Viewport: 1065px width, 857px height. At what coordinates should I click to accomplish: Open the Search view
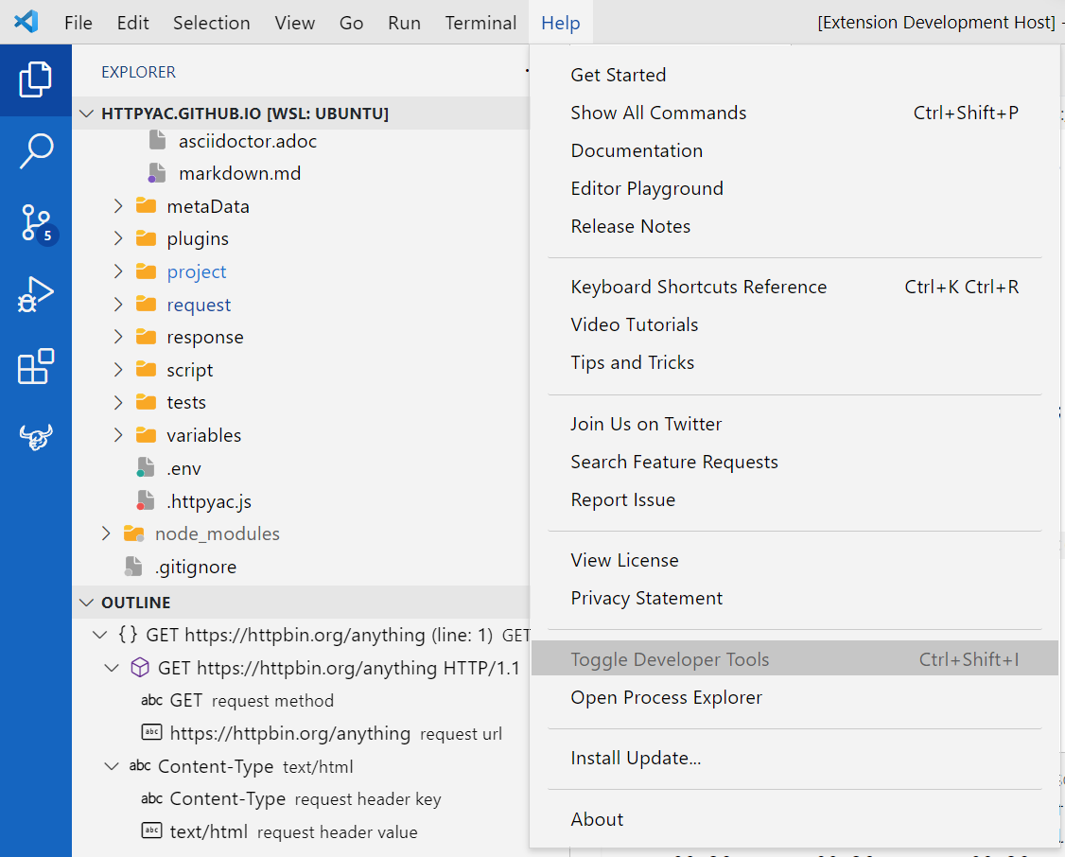click(x=35, y=151)
